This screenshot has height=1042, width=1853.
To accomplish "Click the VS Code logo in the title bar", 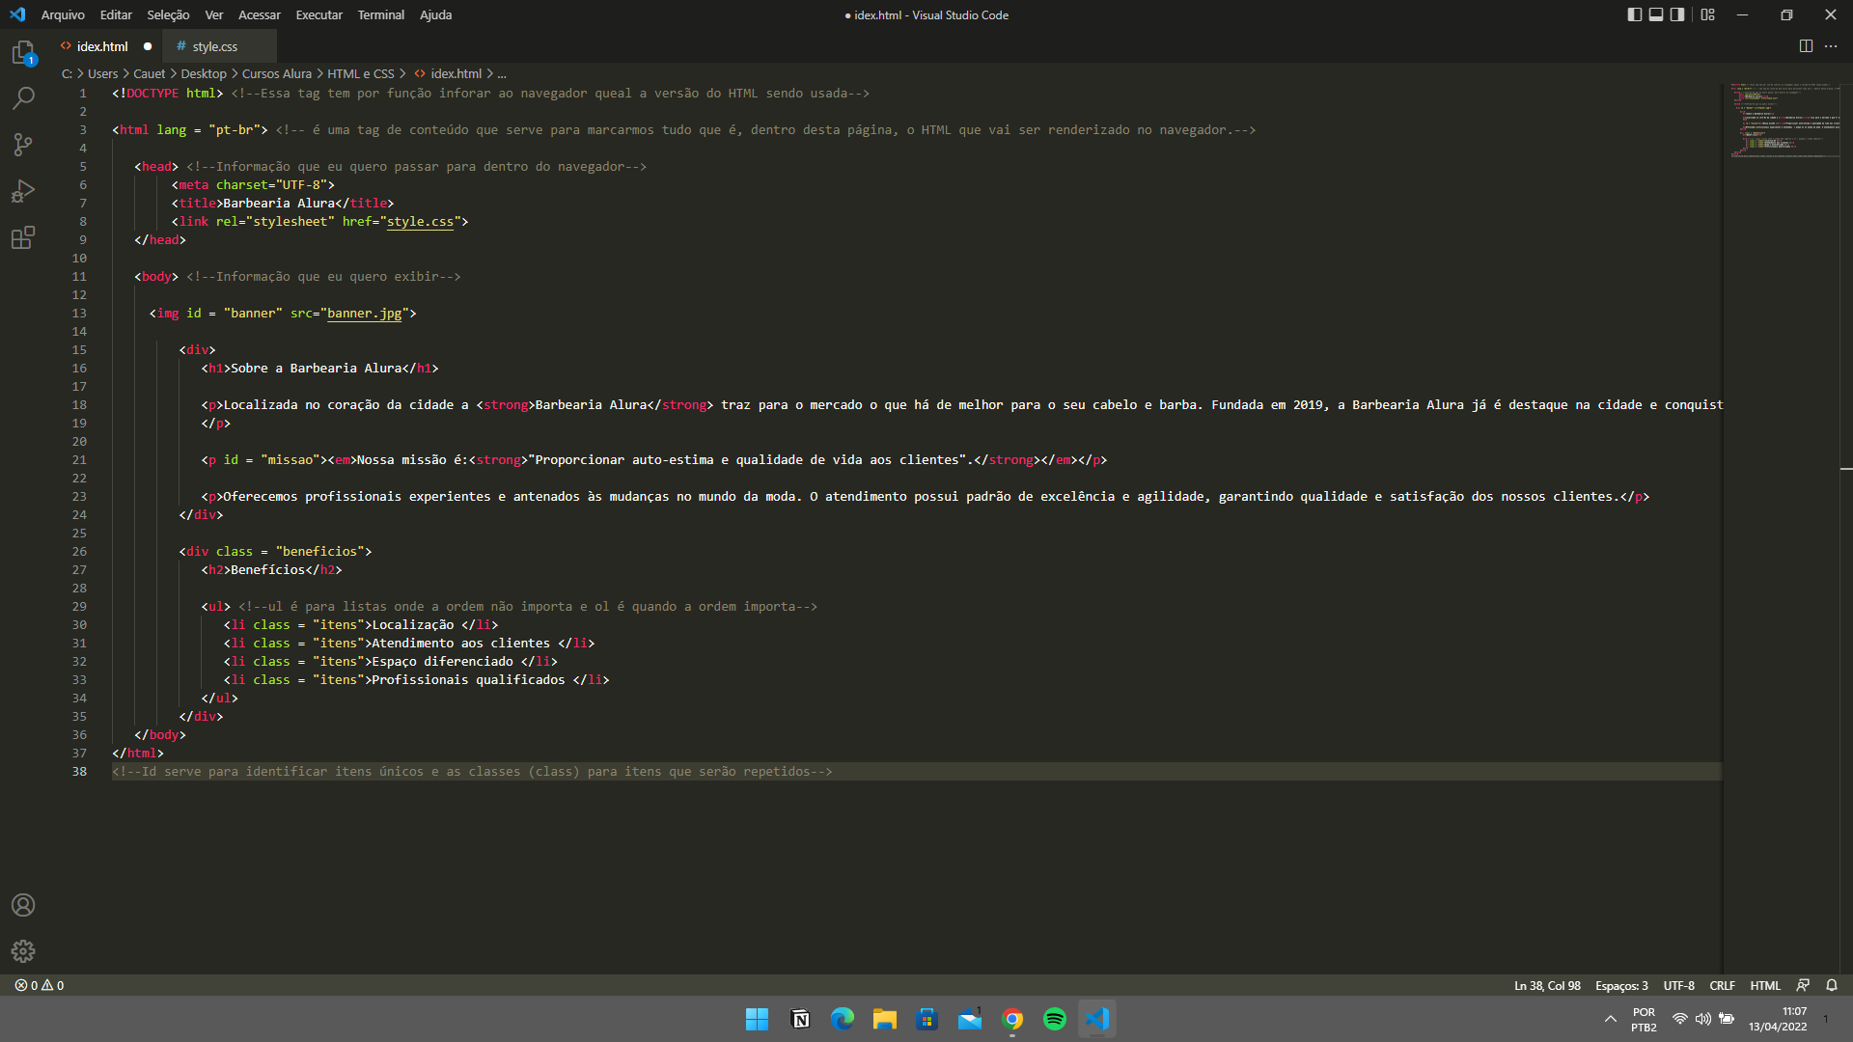I will 17,14.
